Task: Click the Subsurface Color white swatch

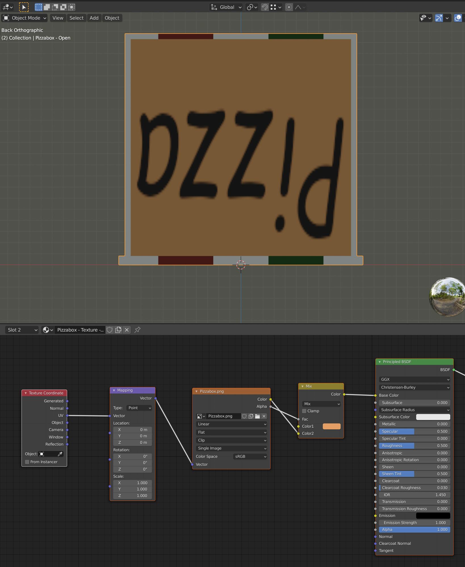Action: tap(433, 417)
